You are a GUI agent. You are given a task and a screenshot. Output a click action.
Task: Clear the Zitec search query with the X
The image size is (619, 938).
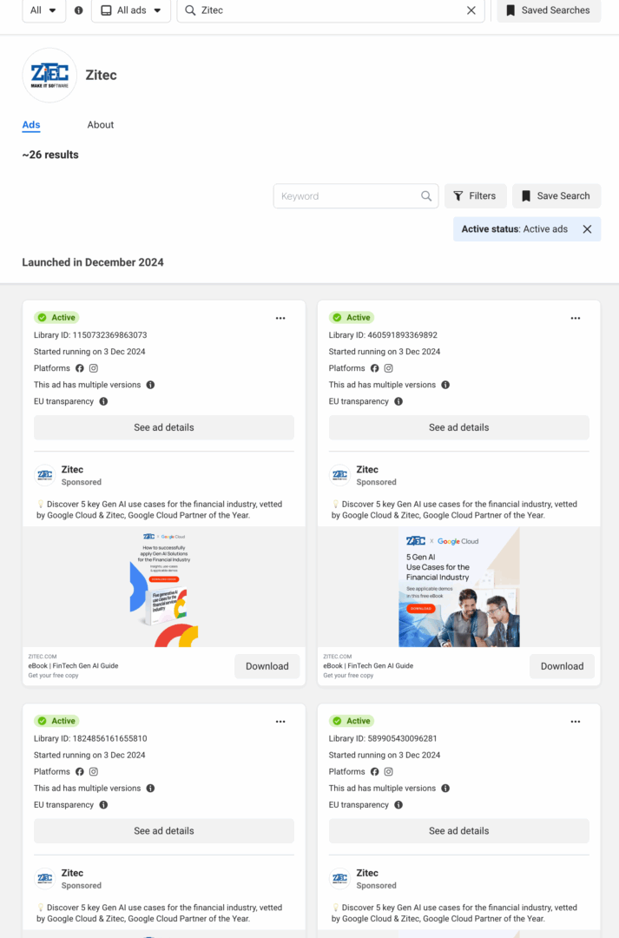[471, 11]
